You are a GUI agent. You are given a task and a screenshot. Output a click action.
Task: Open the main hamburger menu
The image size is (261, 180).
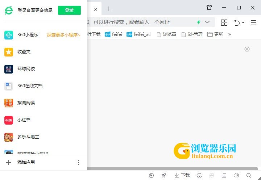[253, 22]
